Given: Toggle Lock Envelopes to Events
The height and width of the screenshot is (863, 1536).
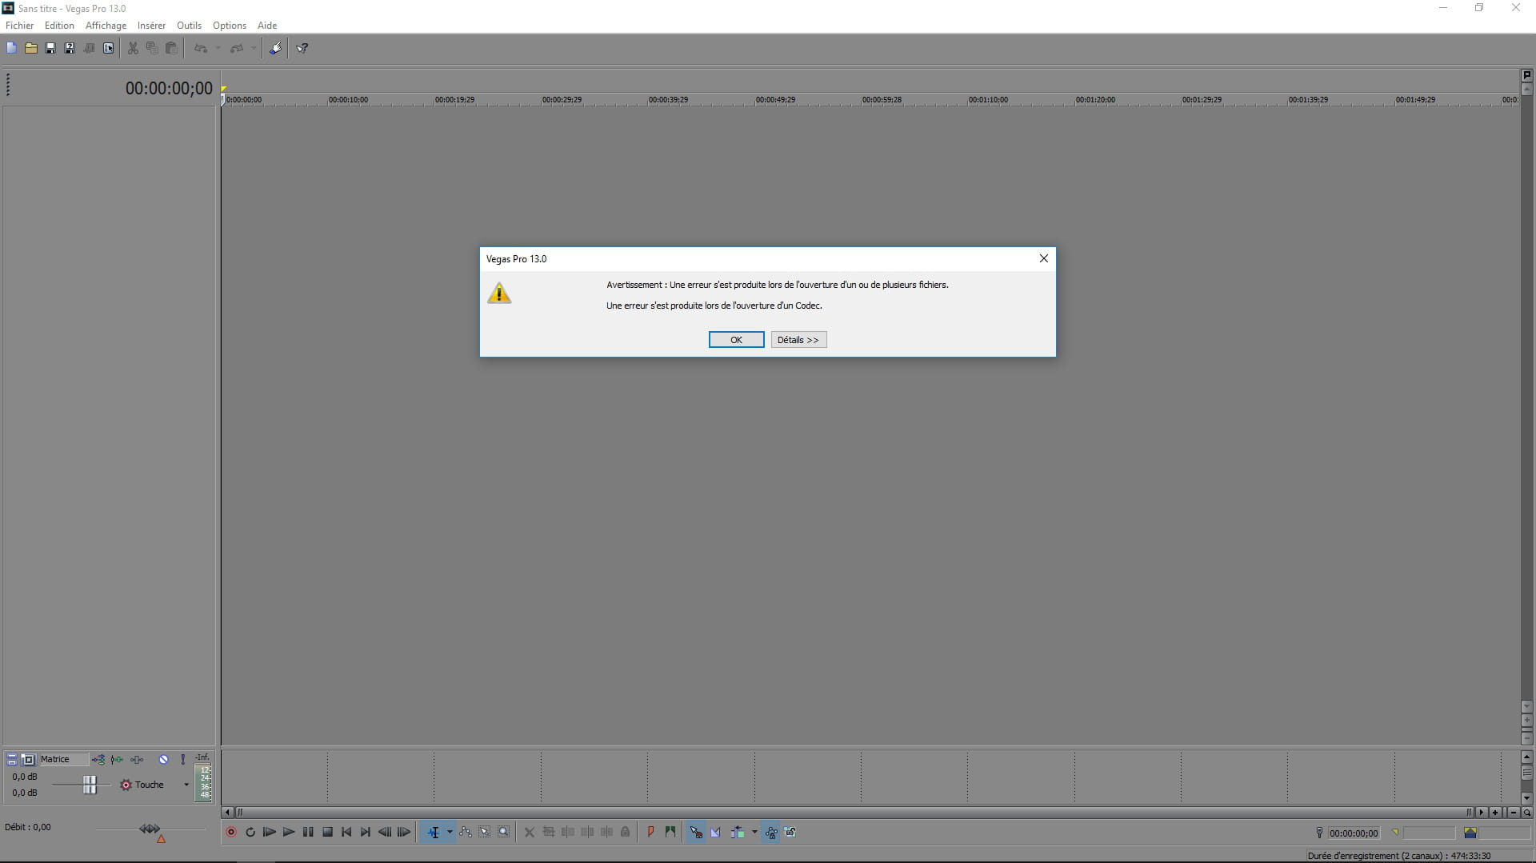Looking at the screenshot, I should coord(771,832).
